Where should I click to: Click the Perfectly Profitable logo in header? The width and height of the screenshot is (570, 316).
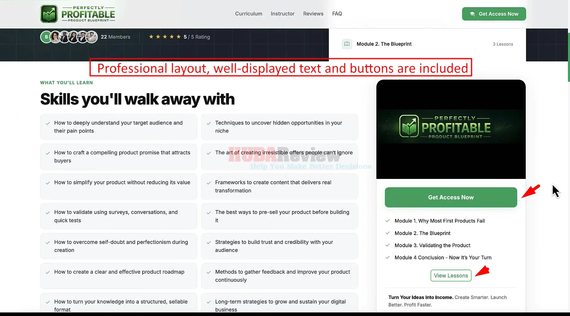(78, 14)
